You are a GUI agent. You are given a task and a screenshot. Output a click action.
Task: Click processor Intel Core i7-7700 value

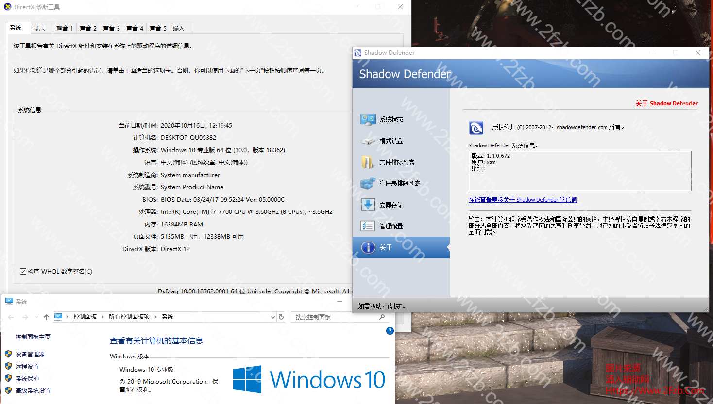click(x=246, y=212)
